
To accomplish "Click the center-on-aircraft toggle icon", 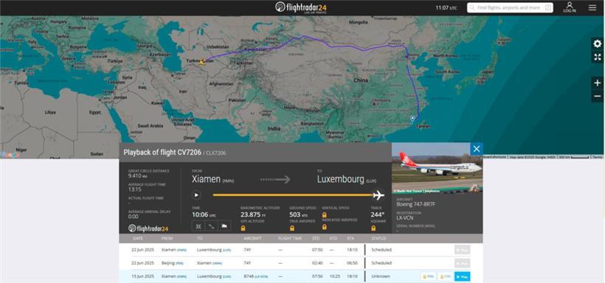I will click(x=198, y=226).
